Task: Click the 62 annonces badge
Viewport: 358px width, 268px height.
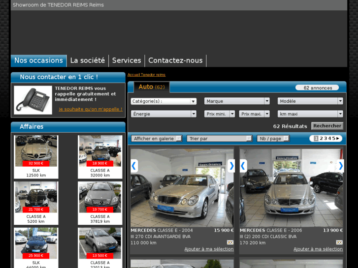Action: pyautogui.click(x=317, y=88)
